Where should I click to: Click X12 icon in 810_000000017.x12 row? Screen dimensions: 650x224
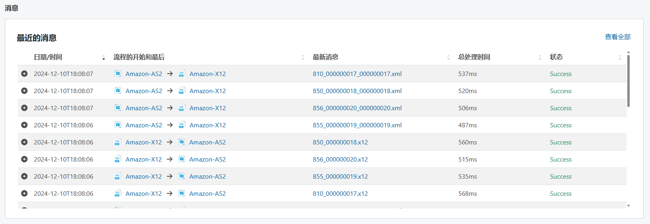(x=118, y=193)
